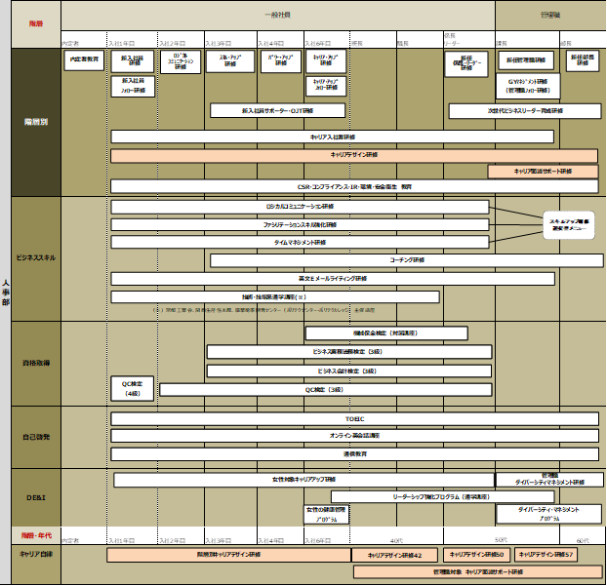This screenshot has width=607, height=586.
Task: Select the 管理職ダイバーシティマネジメント研修 box
Action: click(x=549, y=480)
